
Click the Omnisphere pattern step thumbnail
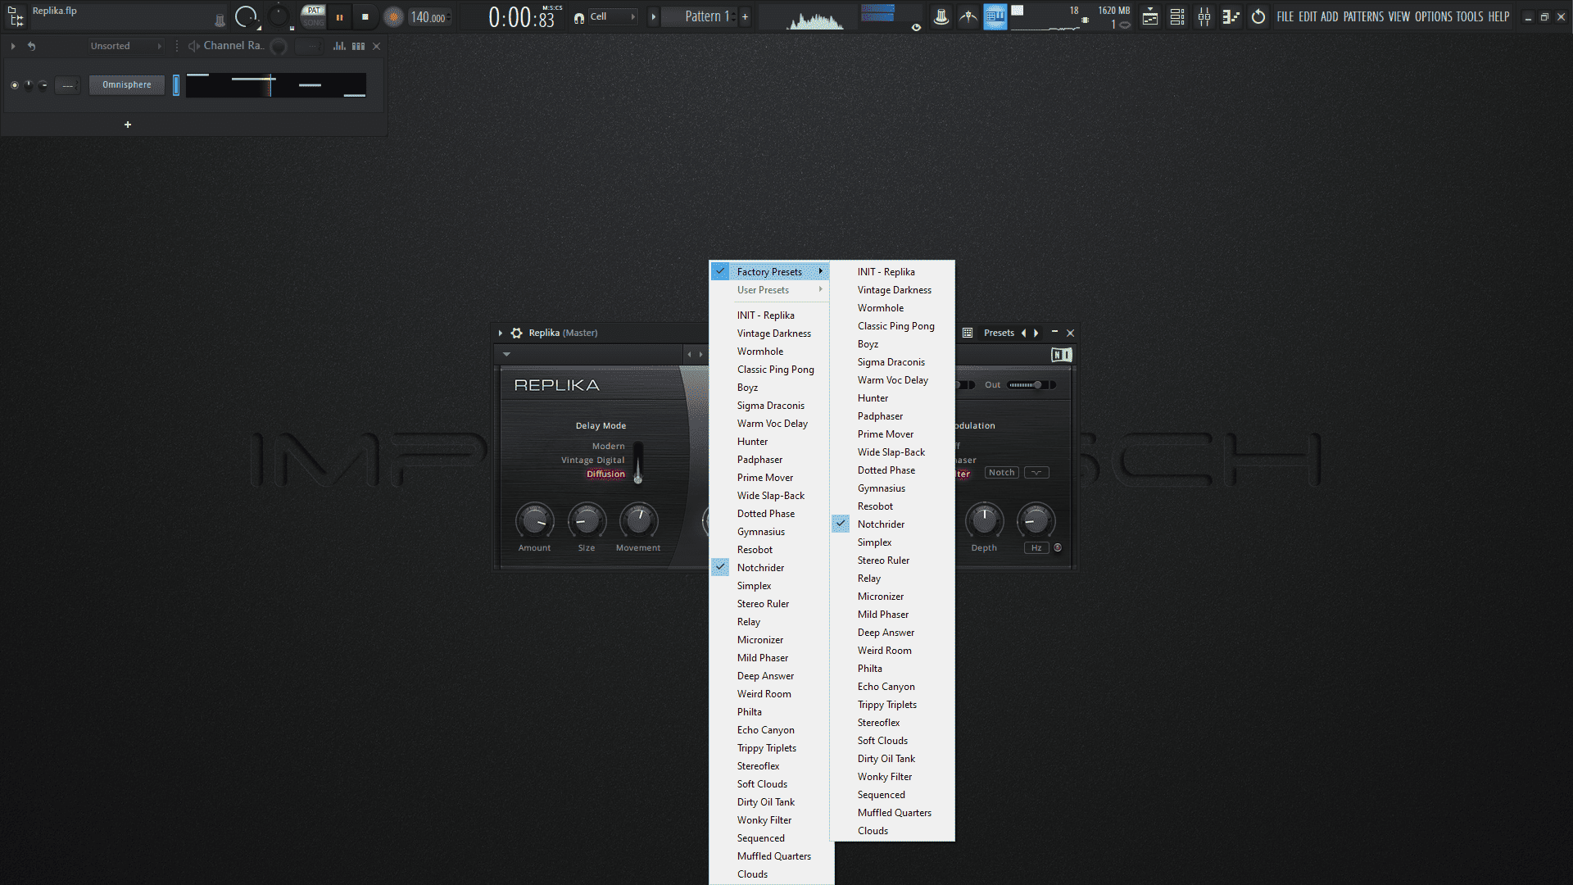pyautogui.click(x=276, y=85)
